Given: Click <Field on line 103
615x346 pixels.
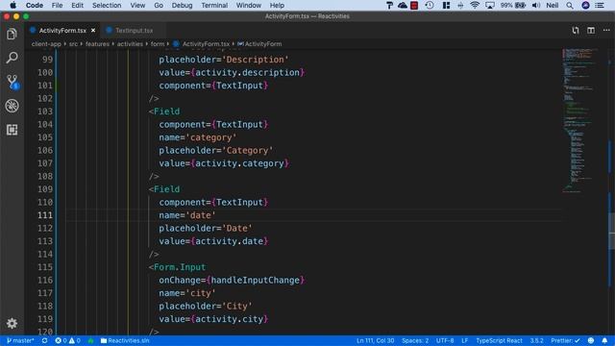Looking at the screenshot, I should 164,111.
